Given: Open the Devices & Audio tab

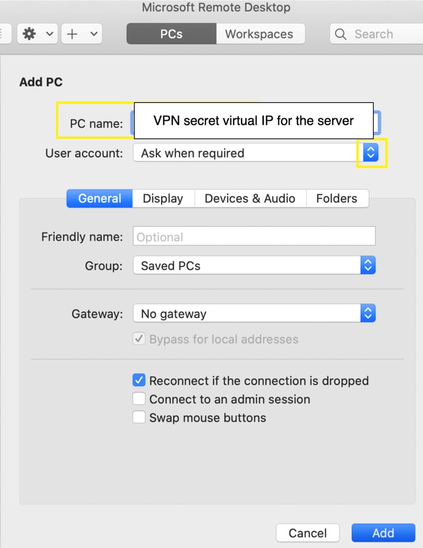Looking at the screenshot, I should (x=250, y=198).
